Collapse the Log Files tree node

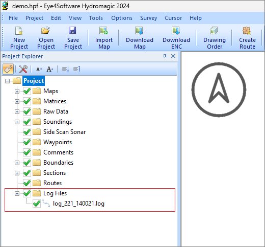17,194
